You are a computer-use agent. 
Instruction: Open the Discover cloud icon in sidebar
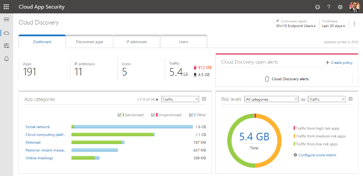tap(6, 33)
